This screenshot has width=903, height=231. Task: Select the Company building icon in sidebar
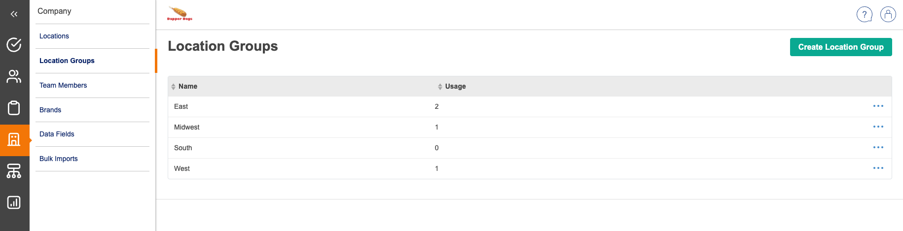[14, 140]
